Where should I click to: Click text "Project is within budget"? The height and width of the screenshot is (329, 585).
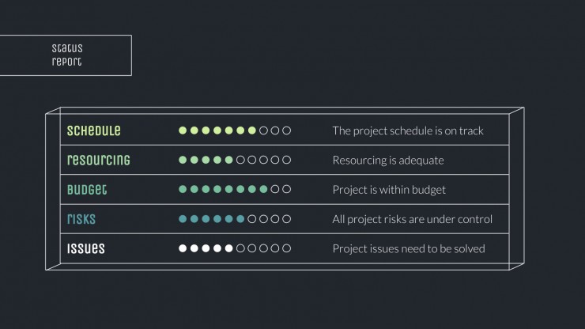[389, 190]
